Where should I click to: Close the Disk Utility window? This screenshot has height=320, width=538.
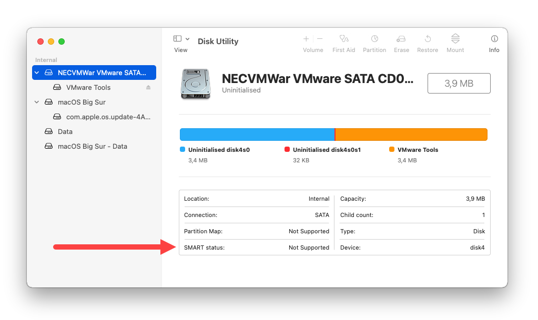(40, 42)
